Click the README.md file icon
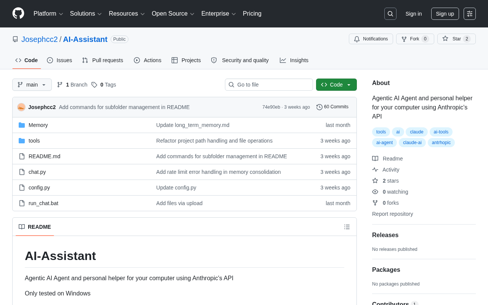The image size is (488, 305). 22,156
